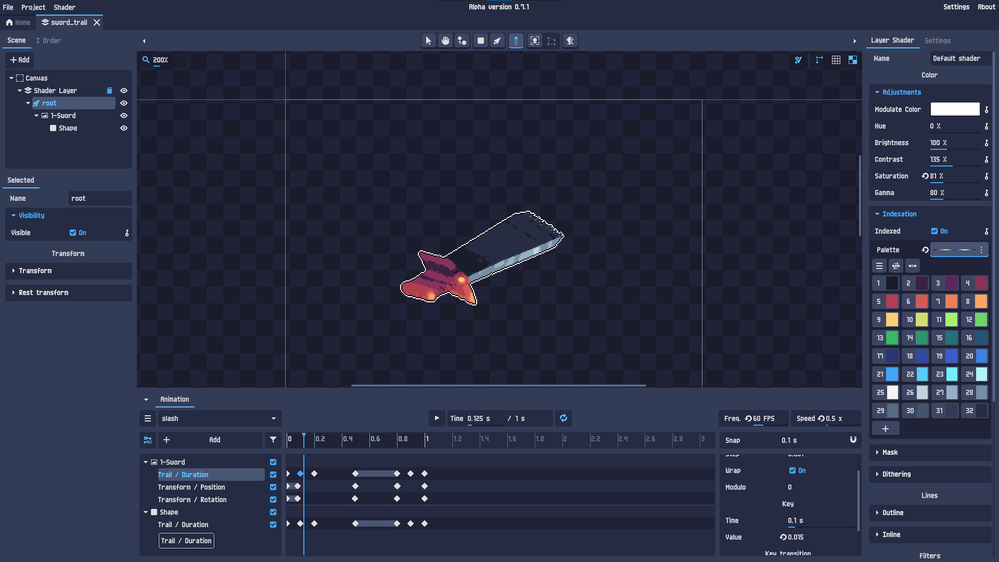Switch to the Settings tab next to Layer Shader
Viewport: 999px width, 562px height.
coord(938,41)
